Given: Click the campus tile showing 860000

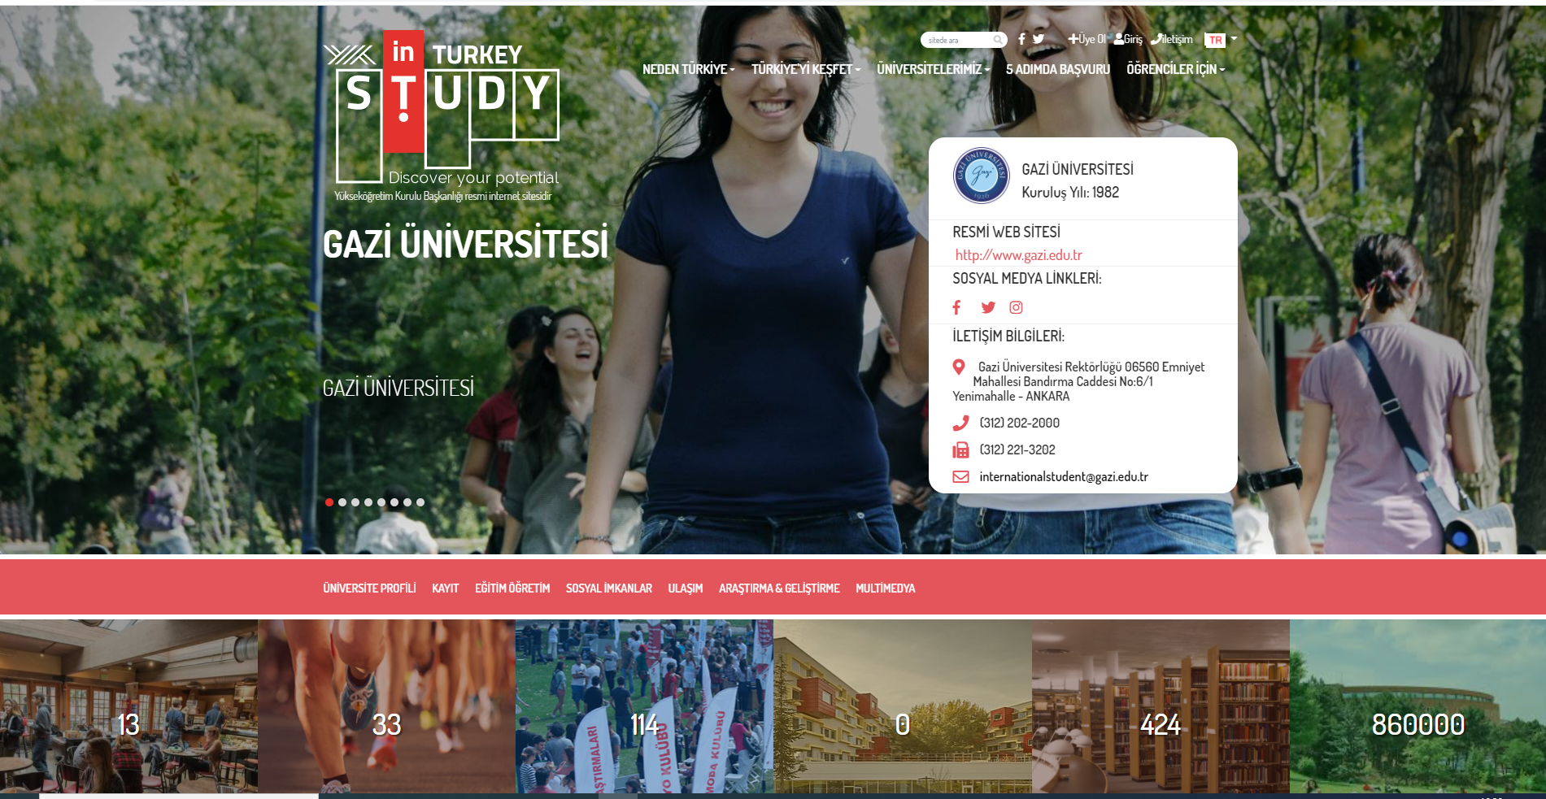Looking at the screenshot, I should click(1418, 707).
